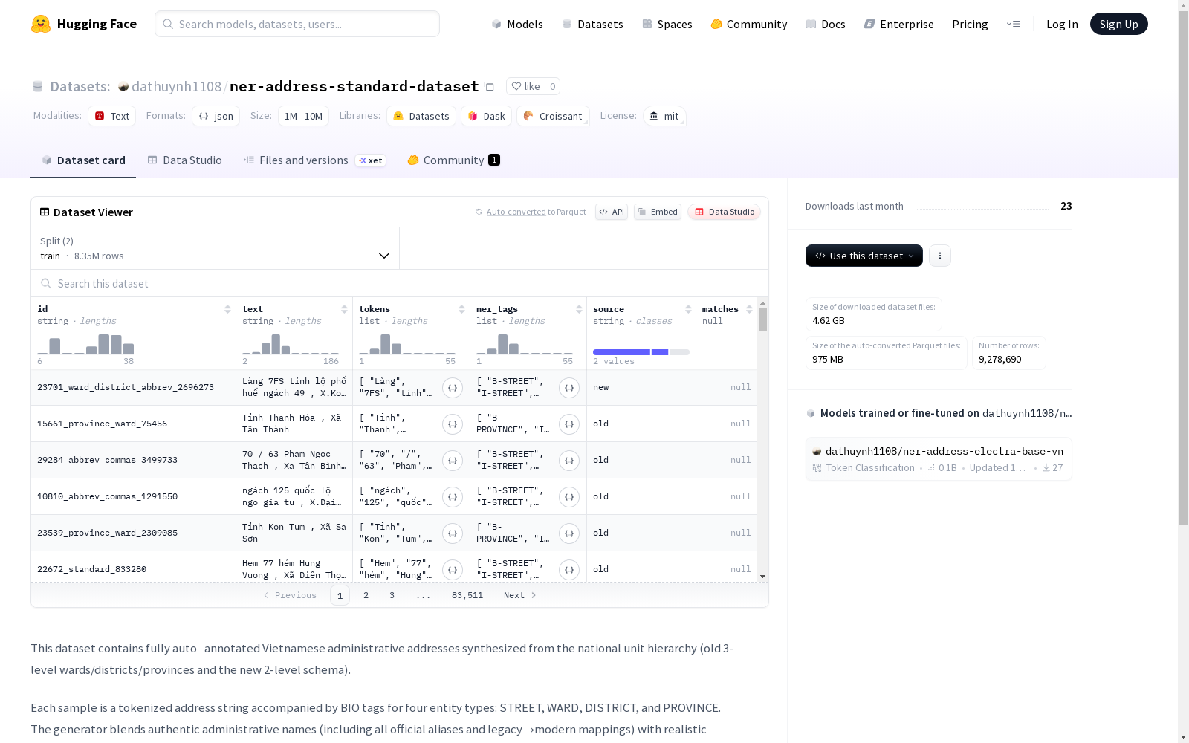Viewport: 1189px width, 743px height.
Task: Focus the Search this dataset field
Action: (x=400, y=284)
